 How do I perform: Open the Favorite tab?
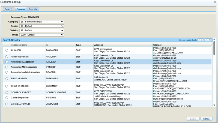[33, 9]
